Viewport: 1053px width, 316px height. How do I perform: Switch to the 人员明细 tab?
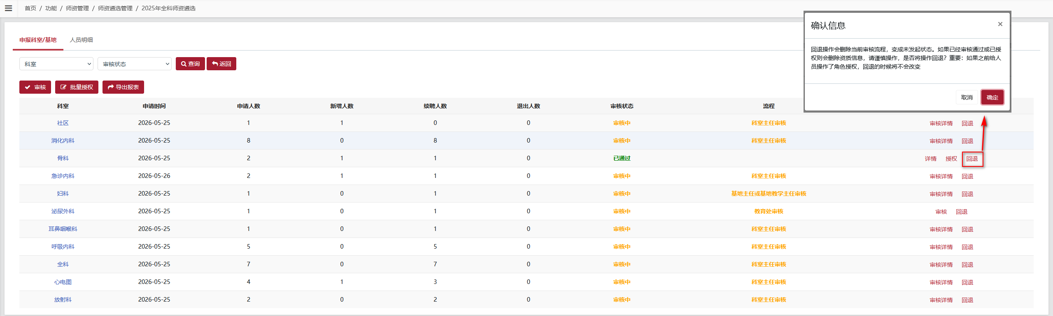click(x=82, y=40)
